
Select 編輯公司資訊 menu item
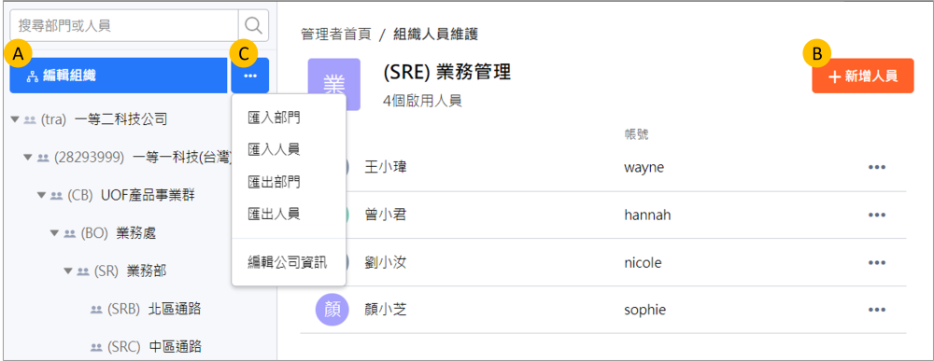click(289, 262)
